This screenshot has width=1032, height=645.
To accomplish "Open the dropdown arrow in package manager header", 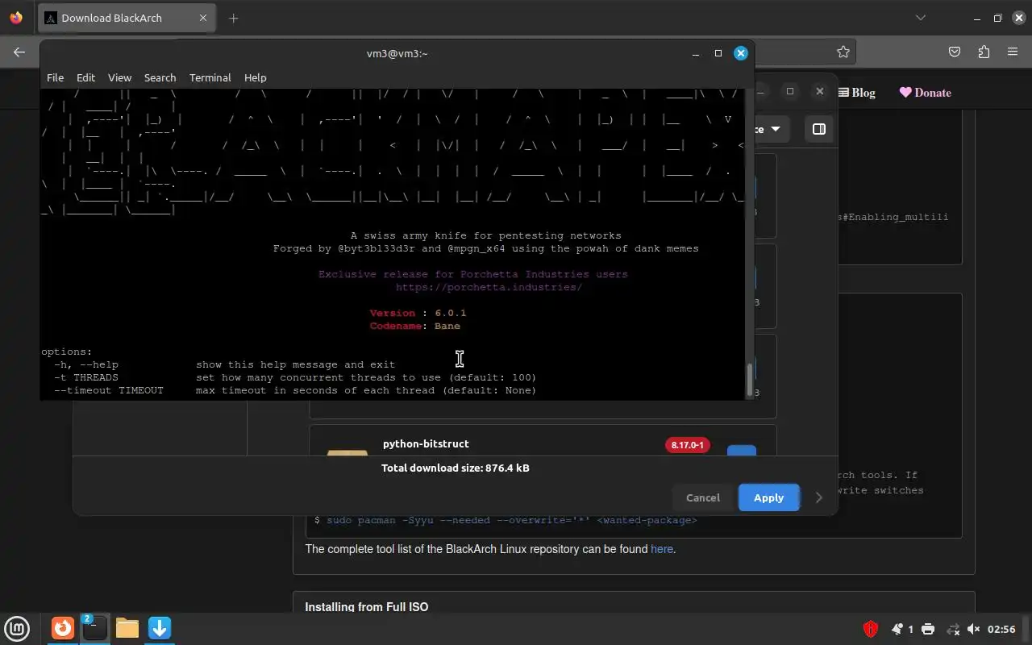I will [x=775, y=129].
